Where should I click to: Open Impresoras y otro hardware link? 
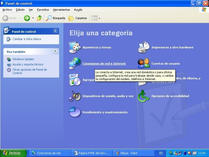pos(172,47)
